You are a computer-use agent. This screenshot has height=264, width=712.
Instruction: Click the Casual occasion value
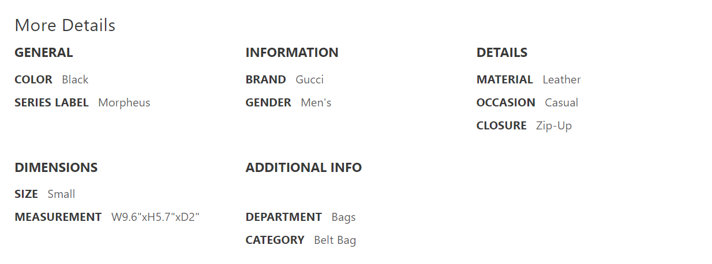561,102
